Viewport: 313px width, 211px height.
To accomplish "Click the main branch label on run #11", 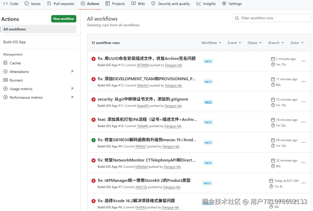I will 208,102.
